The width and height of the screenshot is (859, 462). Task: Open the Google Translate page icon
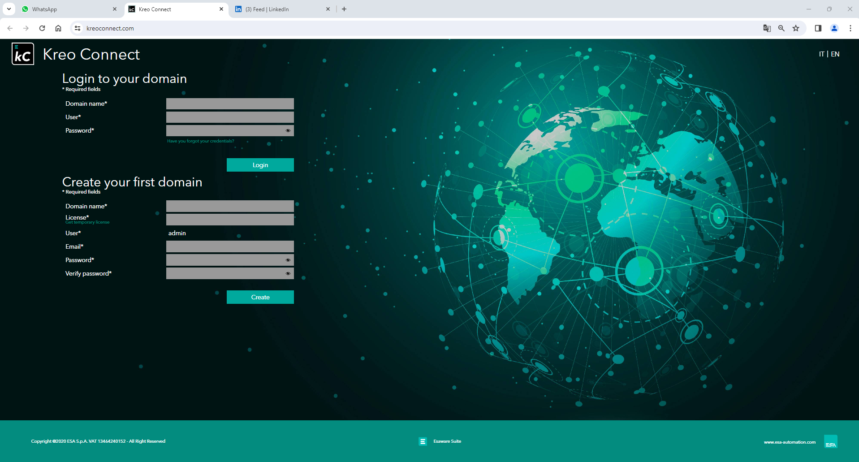(767, 28)
